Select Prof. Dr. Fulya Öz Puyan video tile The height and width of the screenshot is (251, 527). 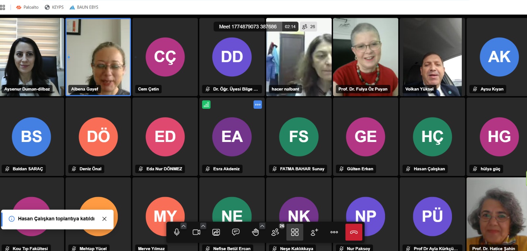(365, 57)
